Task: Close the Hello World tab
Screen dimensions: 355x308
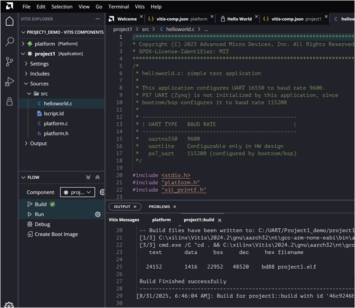Action: pyautogui.click(x=256, y=17)
